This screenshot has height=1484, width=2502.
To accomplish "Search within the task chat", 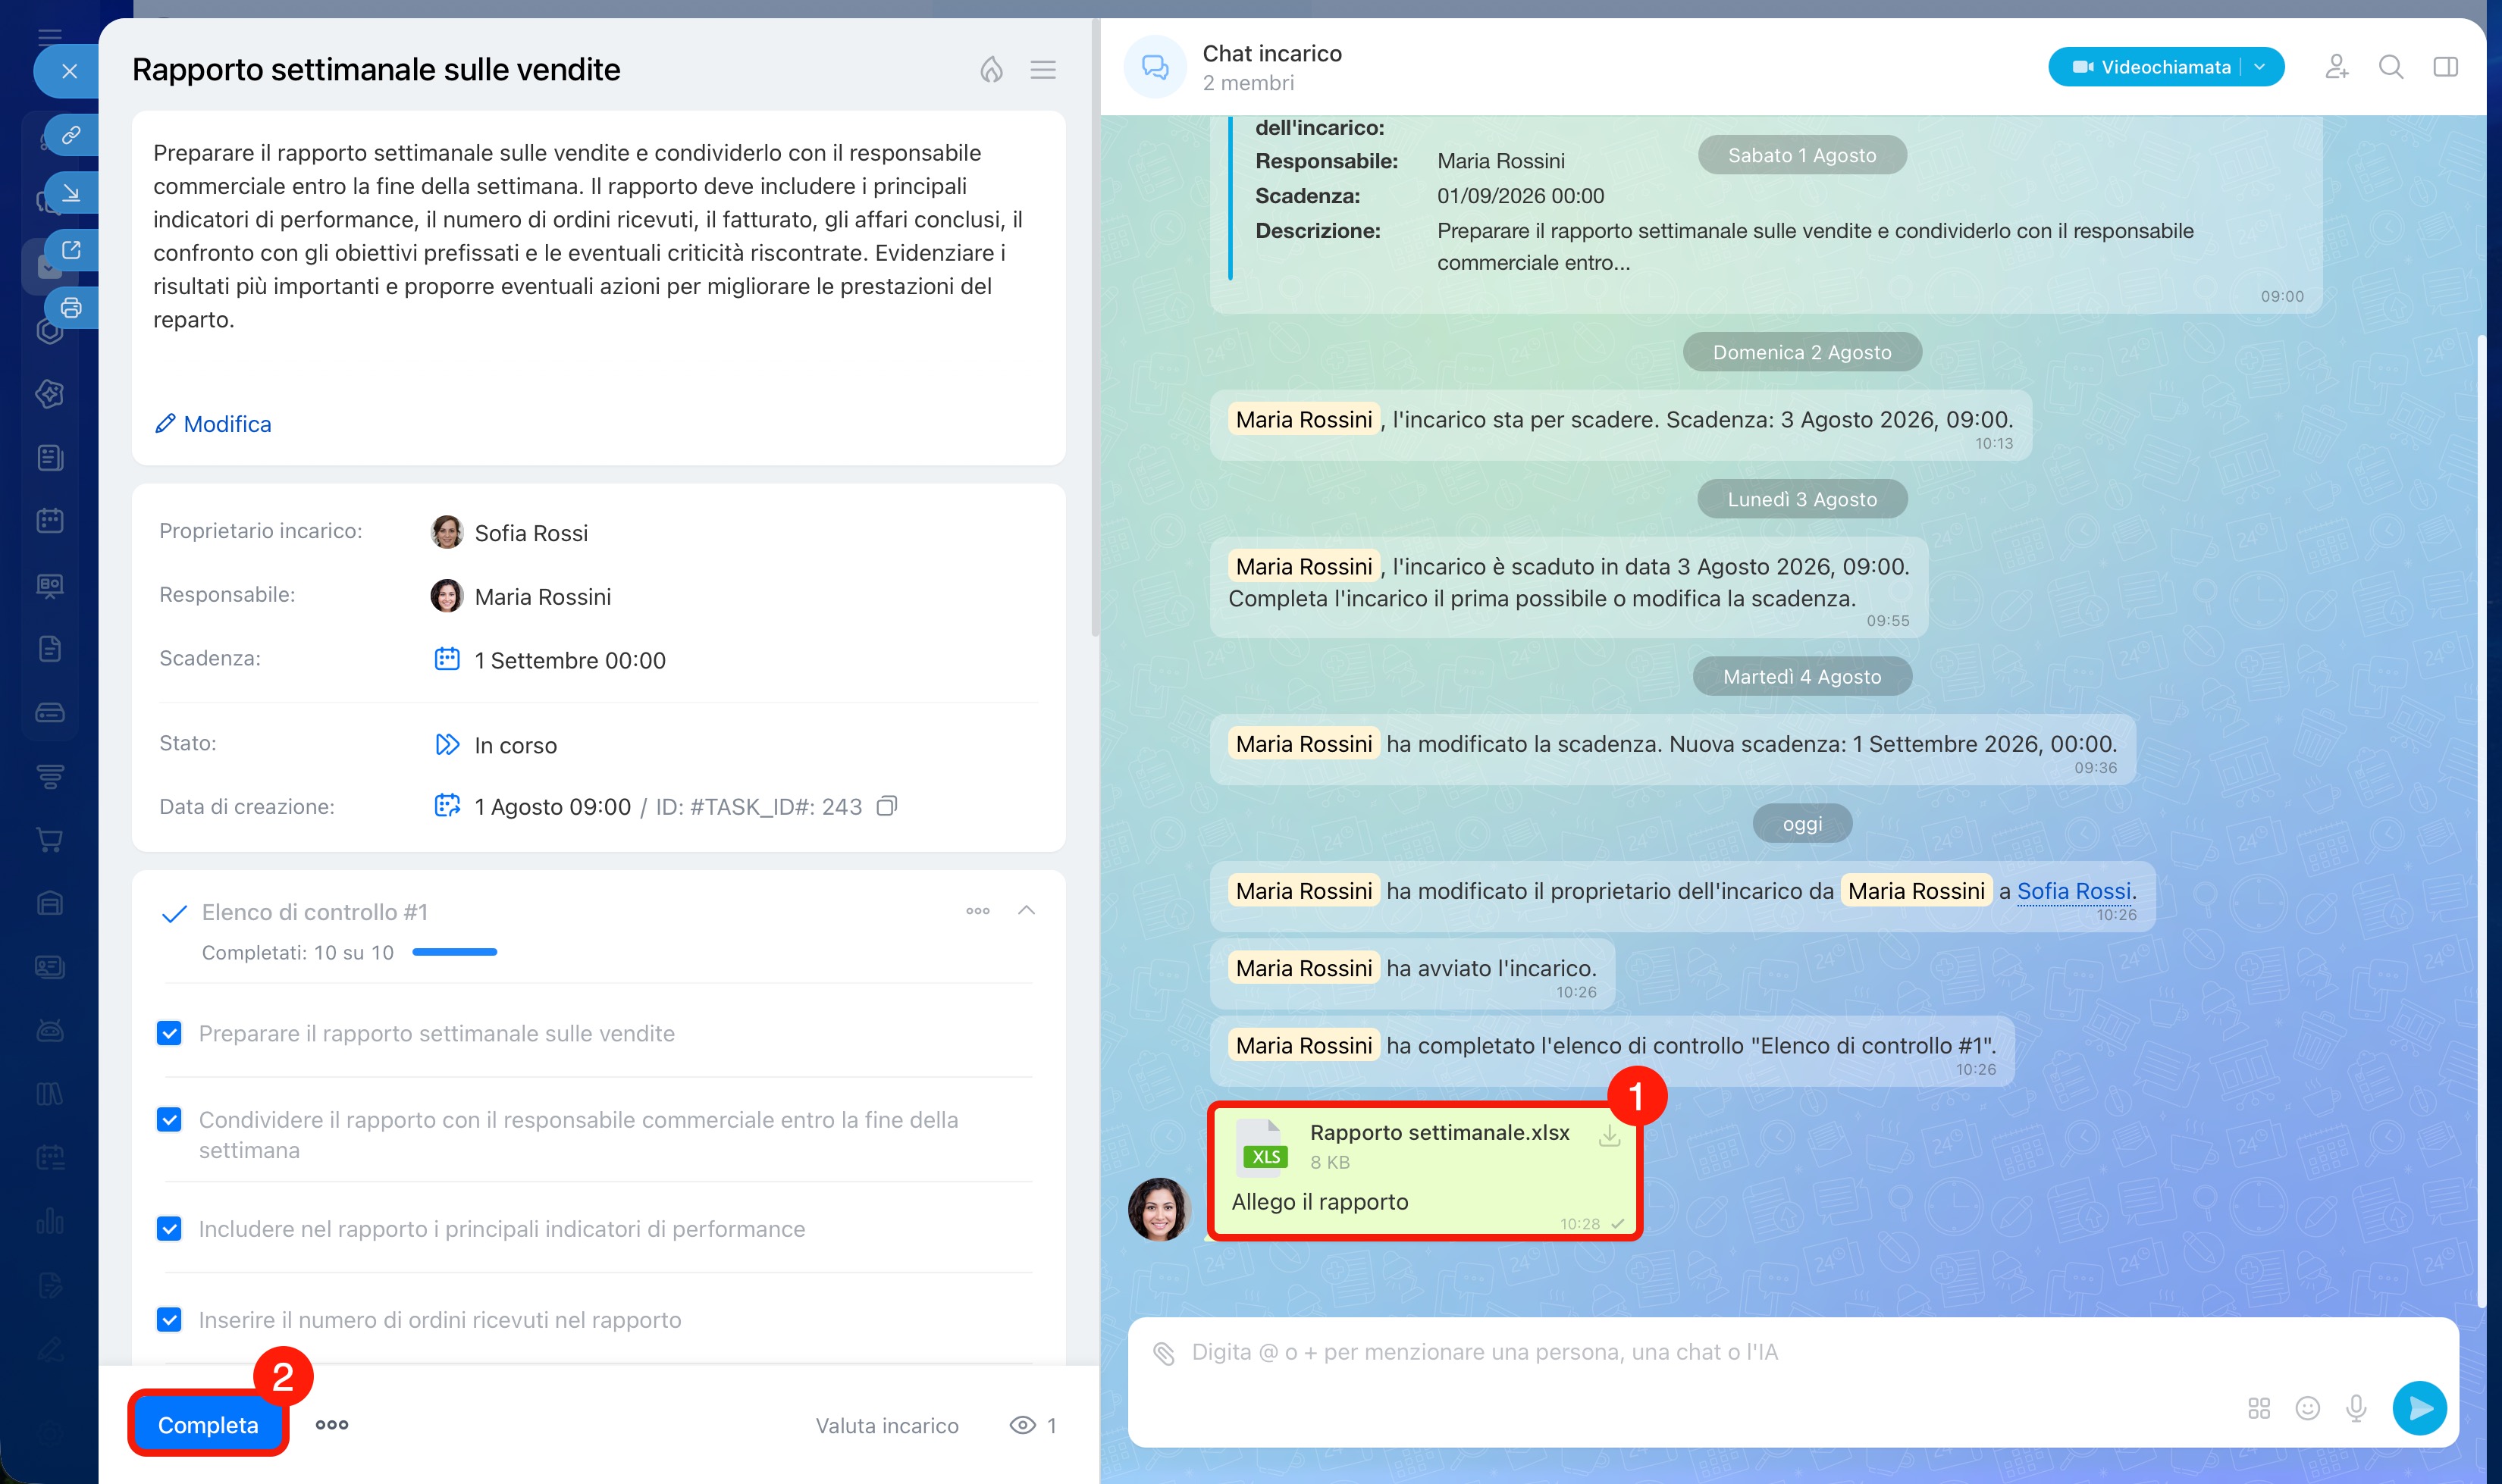I will click(2391, 67).
